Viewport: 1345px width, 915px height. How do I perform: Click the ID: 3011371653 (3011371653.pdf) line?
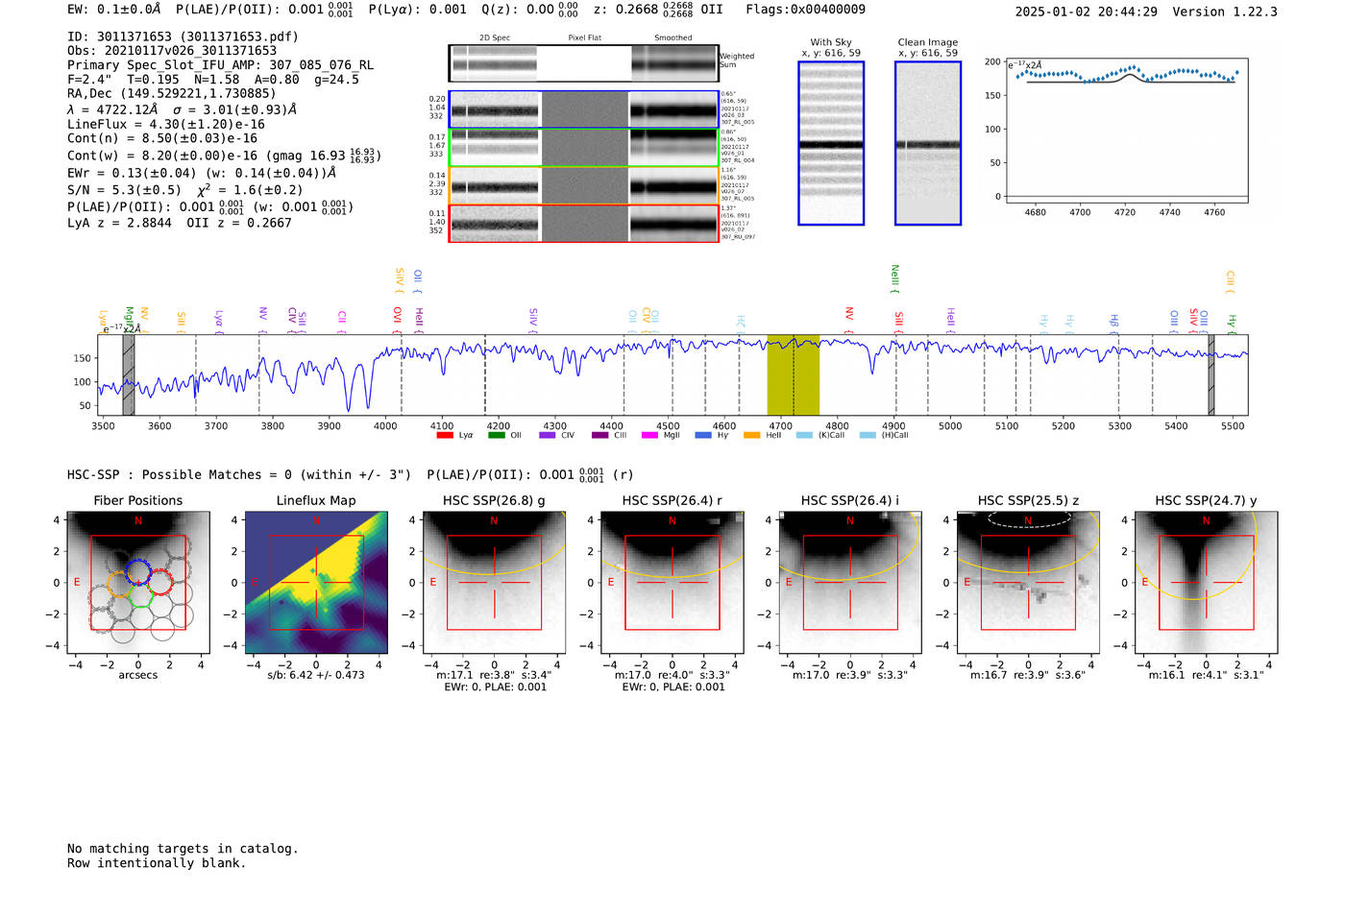(183, 36)
